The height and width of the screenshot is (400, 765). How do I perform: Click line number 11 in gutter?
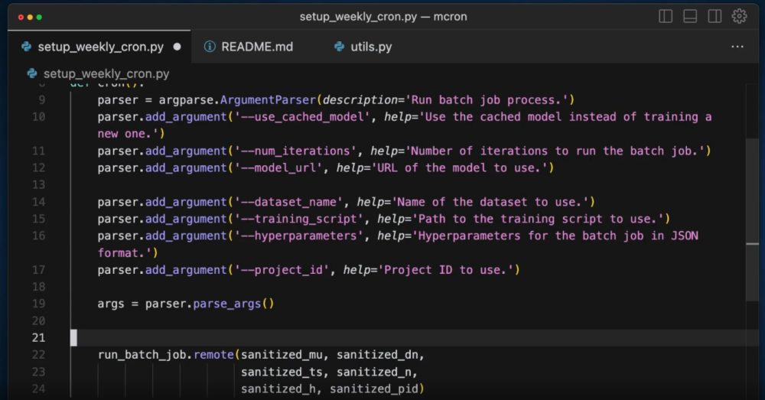38,151
